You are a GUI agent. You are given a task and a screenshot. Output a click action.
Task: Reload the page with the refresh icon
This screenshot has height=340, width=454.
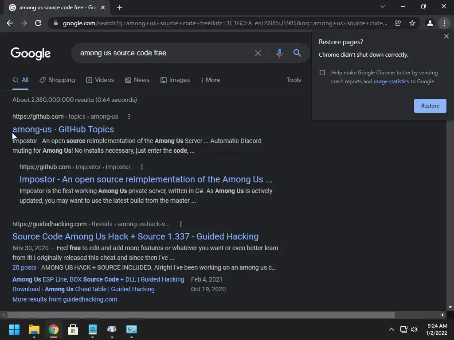[38, 23]
